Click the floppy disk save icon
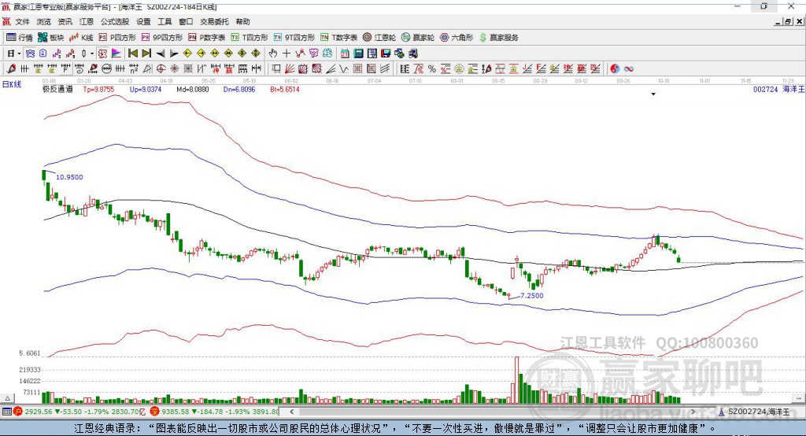The image size is (806, 436). (x=386, y=54)
